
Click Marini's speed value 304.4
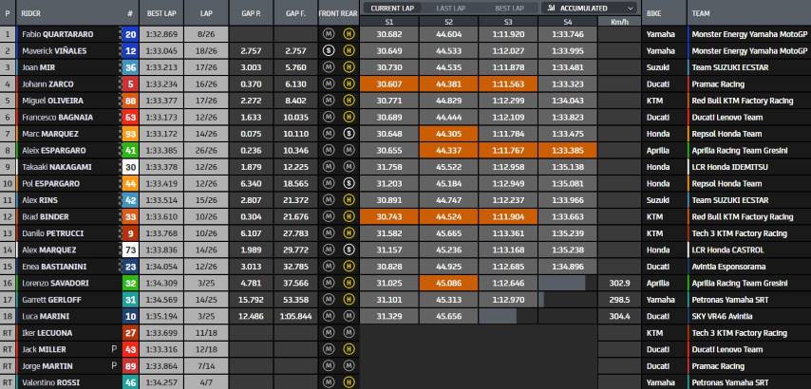[619, 316]
